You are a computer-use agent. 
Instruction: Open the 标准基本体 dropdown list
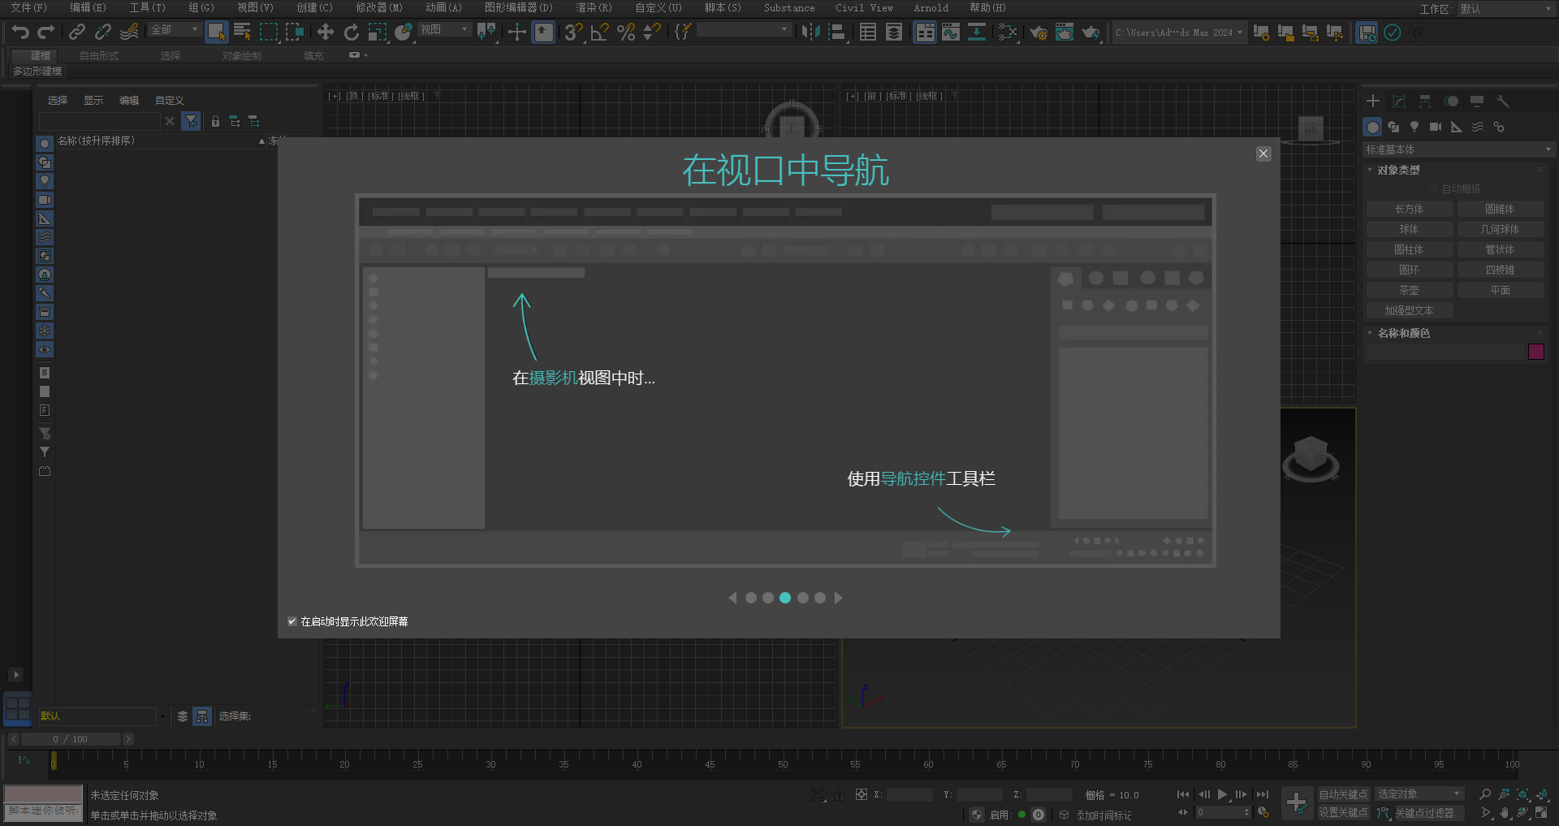(1458, 149)
